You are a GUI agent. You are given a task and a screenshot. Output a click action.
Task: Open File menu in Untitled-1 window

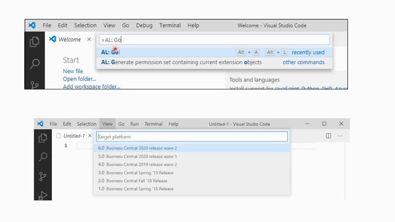coord(53,124)
